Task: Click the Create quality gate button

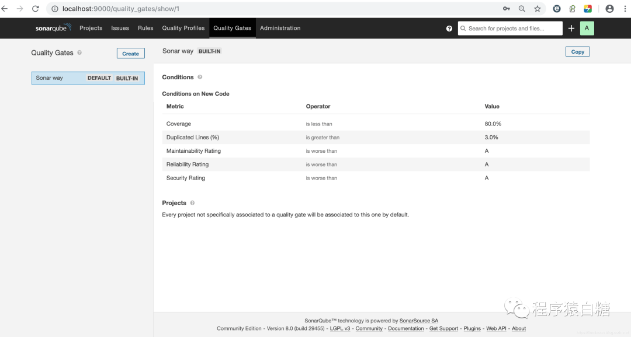Action: [131, 54]
